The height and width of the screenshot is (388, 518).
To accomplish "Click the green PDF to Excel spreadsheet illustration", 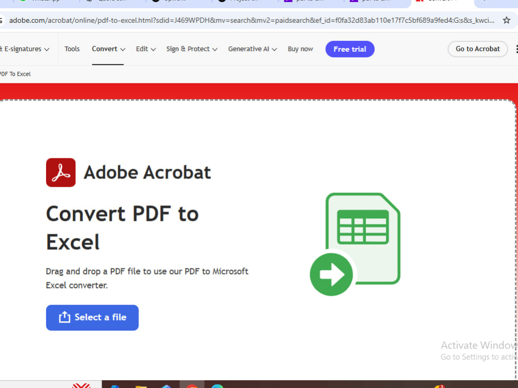I will [x=355, y=244].
